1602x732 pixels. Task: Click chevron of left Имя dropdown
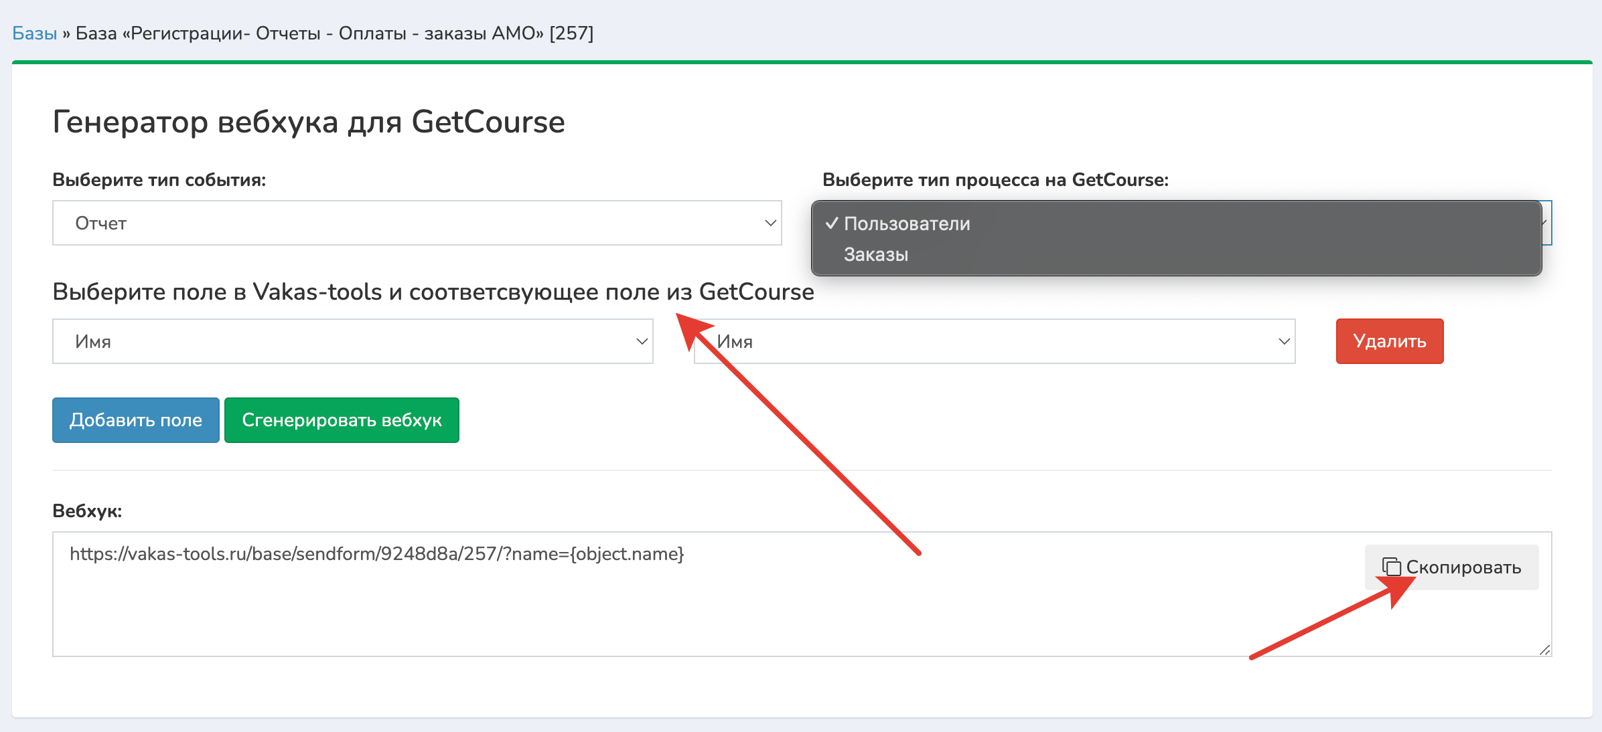click(x=641, y=341)
